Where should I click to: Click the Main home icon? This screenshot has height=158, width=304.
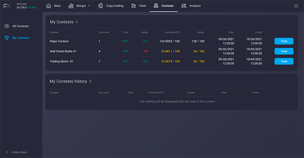[49, 6]
